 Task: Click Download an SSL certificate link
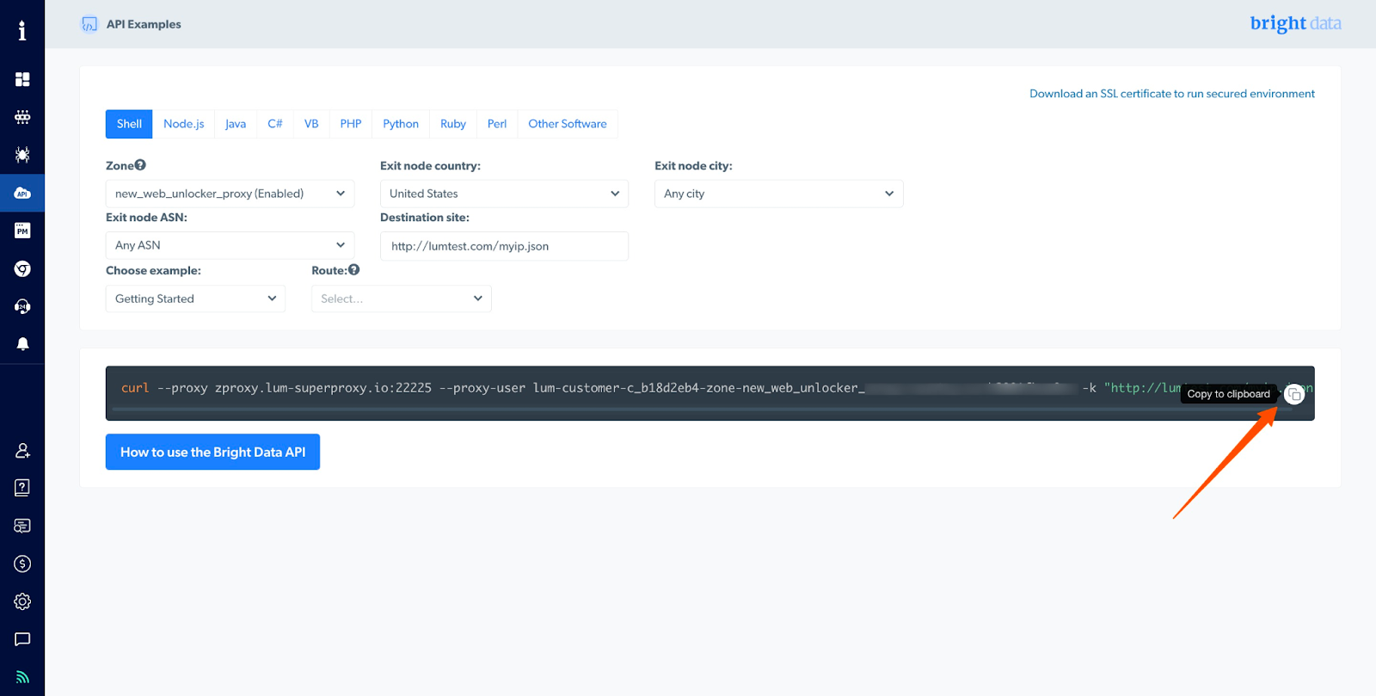pyautogui.click(x=1172, y=94)
